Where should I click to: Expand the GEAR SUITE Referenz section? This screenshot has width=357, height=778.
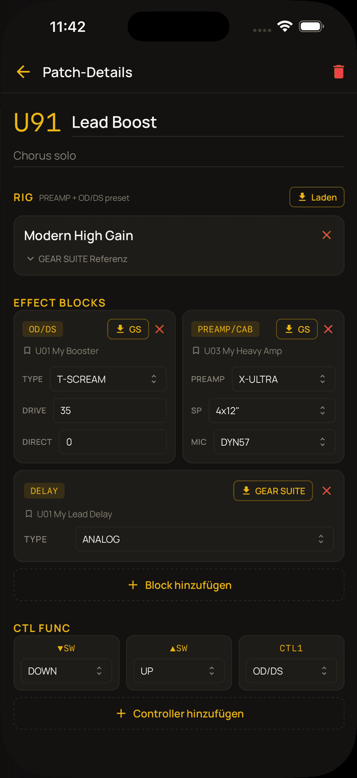pyautogui.click(x=30, y=258)
